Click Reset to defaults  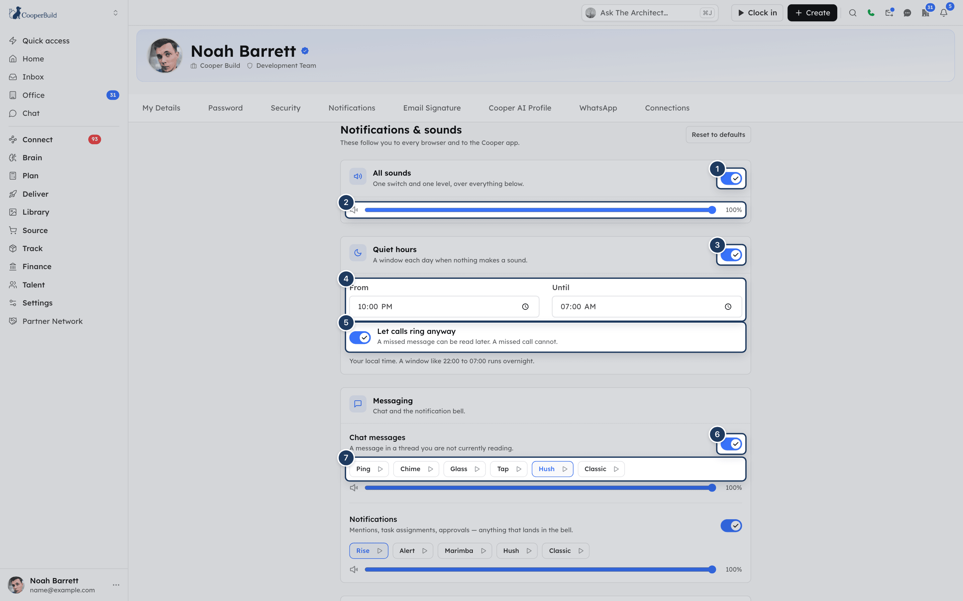click(718, 135)
